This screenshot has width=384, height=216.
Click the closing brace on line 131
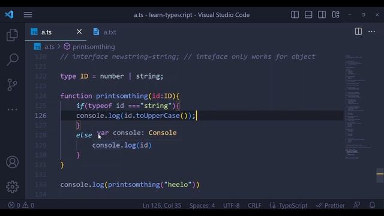point(62,165)
